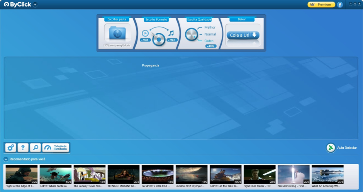Open the search magnifier icon
Viewport: 363px width, 192px height.
tap(35, 148)
